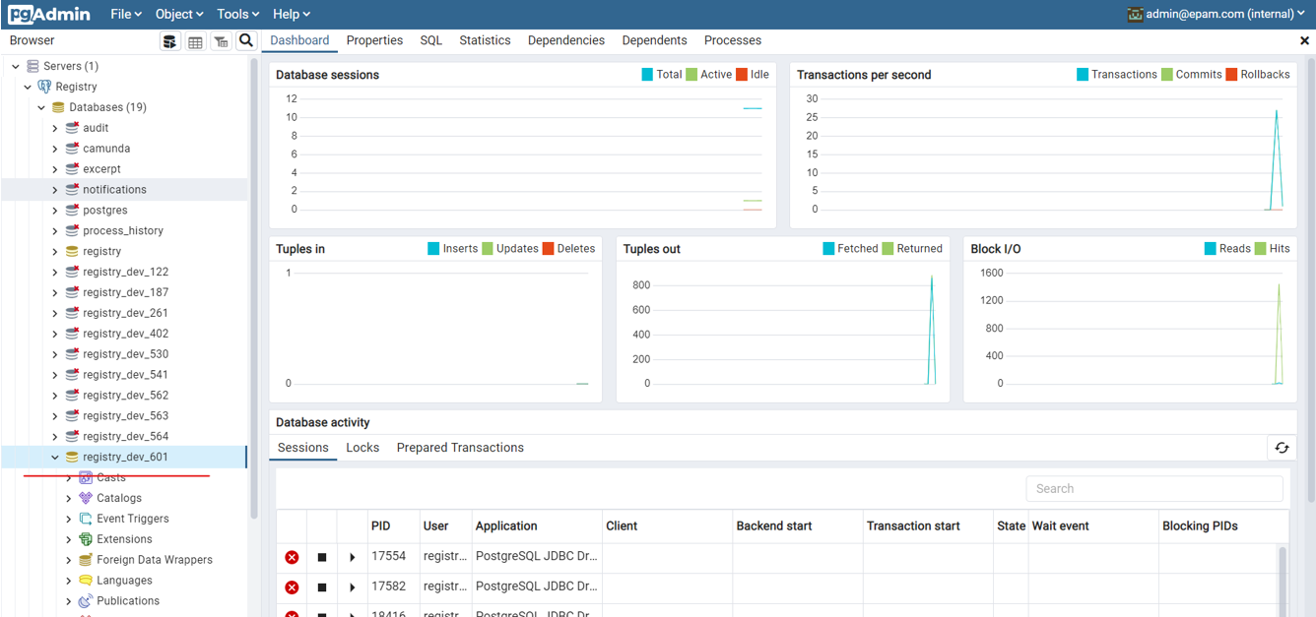The image size is (1316, 617).
Task: Terminate session with PID 17582
Action: click(292, 587)
